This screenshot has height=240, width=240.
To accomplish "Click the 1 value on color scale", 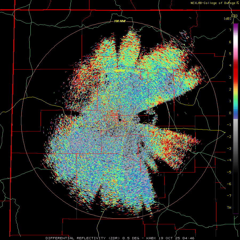I will tap(230, 101).
